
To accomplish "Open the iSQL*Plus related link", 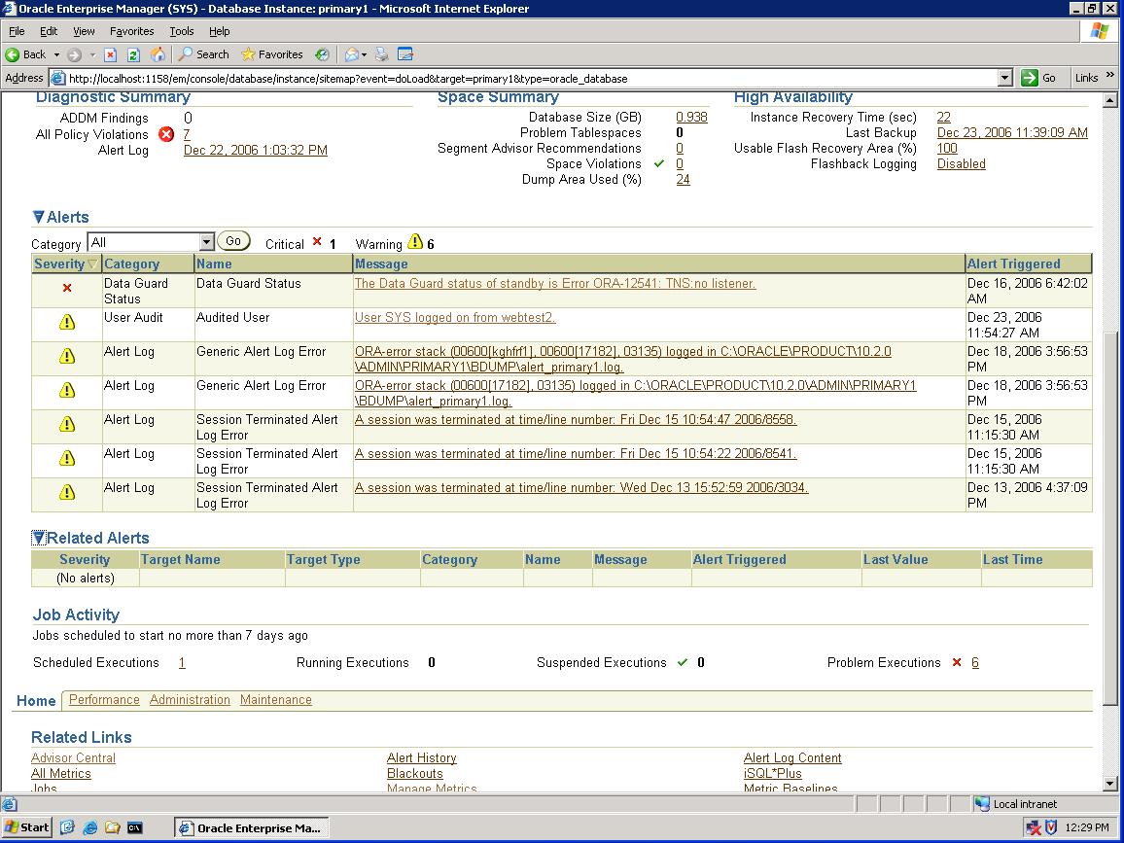I will pyautogui.click(x=773, y=773).
